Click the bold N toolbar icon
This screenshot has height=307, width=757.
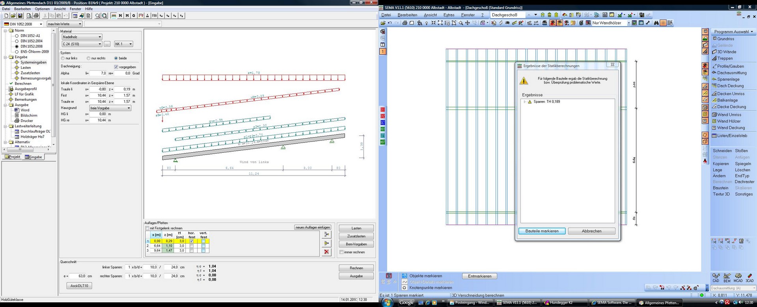click(x=120, y=16)
